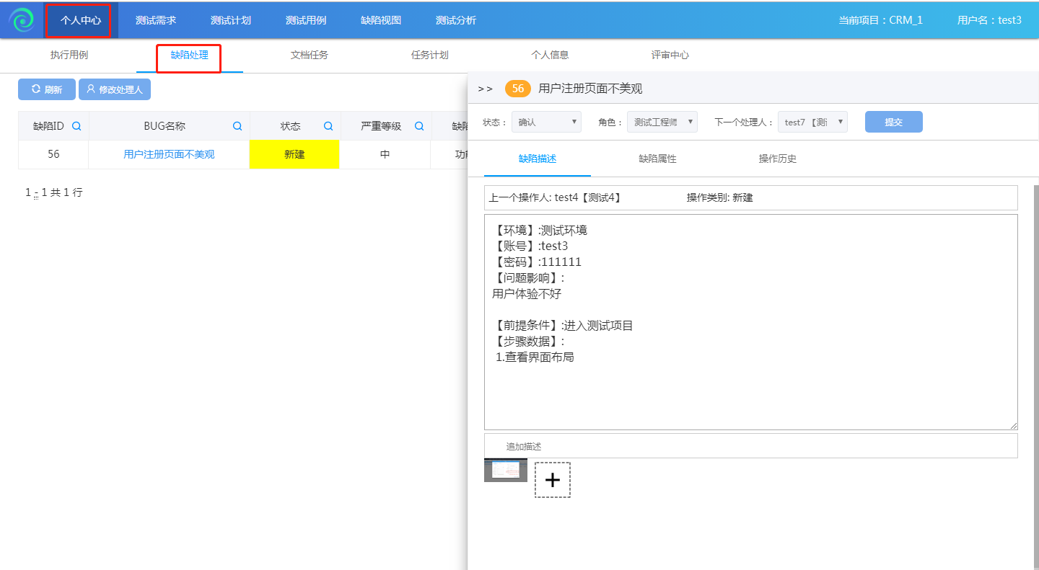Click the 提交 submit button

893,122
